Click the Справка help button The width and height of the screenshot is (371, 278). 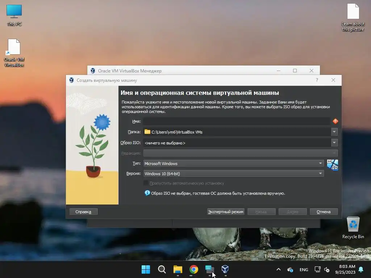pos(83,211)
